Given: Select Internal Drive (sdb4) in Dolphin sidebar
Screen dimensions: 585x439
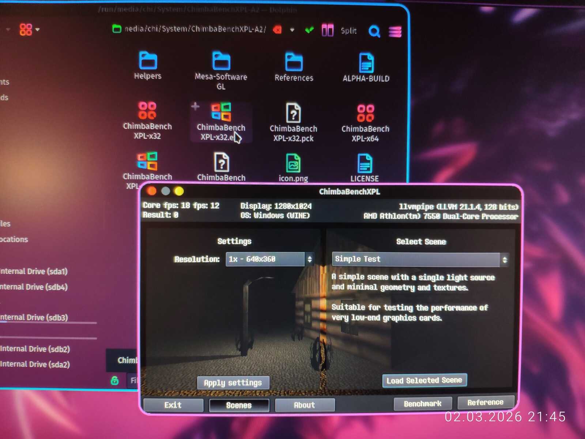Looking at the screenshot, I should point(34,287).
